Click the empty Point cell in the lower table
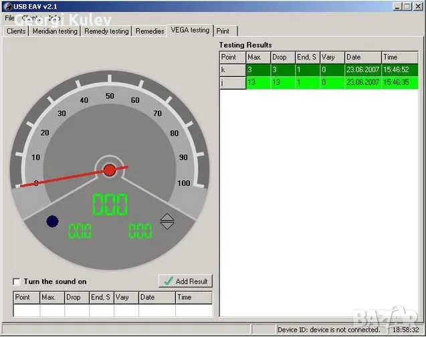The height and width of the screenshot is (337, 426). [27, 310]
